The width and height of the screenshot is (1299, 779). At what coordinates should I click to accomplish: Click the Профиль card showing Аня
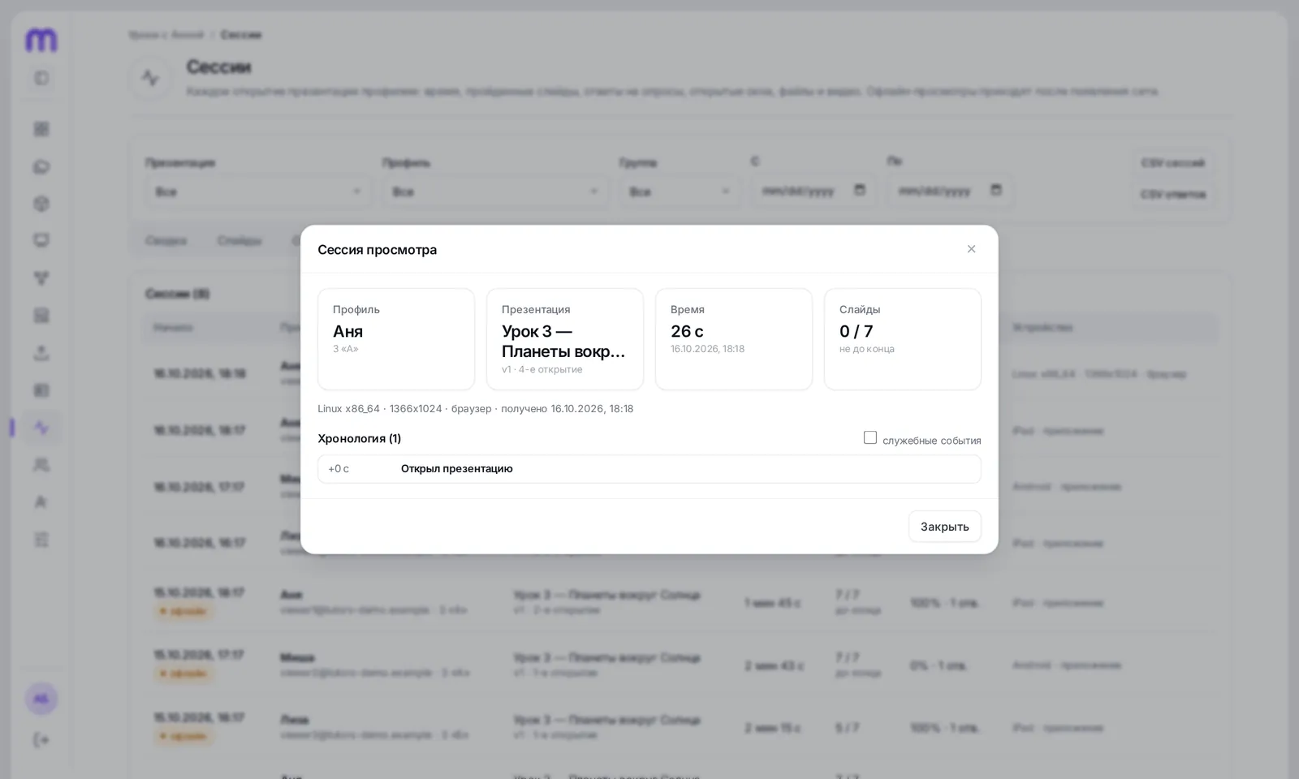coord(396,339)
